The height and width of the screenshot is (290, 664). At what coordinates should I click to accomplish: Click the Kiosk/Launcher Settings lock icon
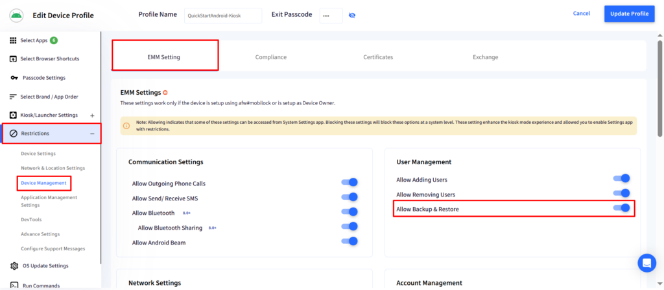[x=13, y=115]
